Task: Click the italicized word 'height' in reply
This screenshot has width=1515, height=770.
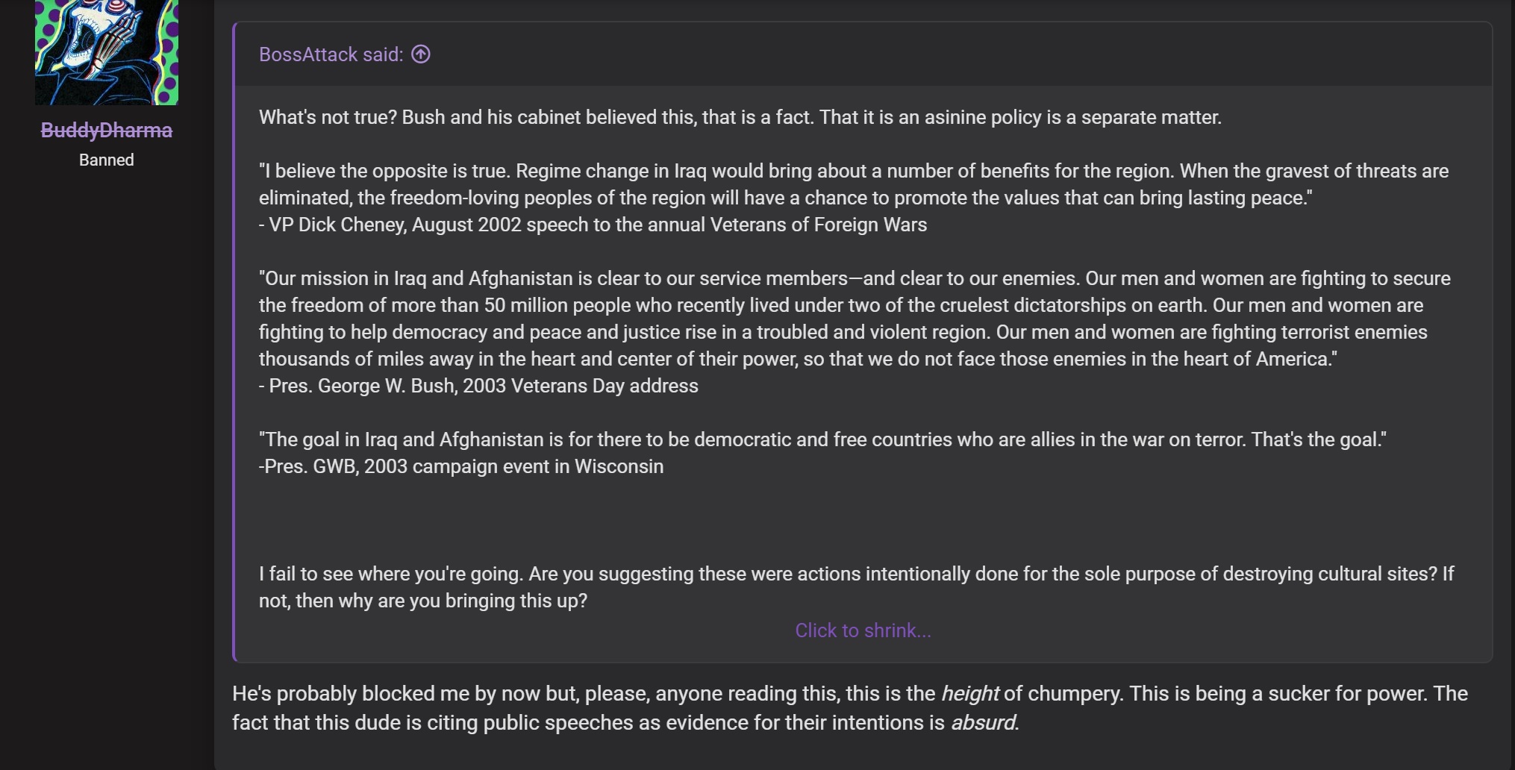Action: [969, 694]
